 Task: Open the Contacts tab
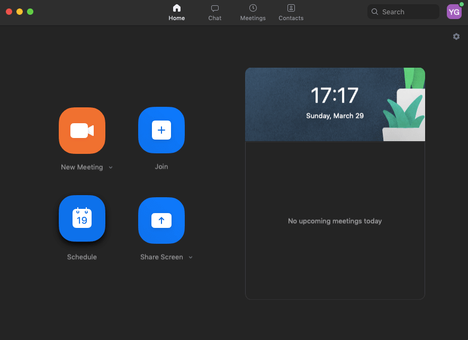291,13
